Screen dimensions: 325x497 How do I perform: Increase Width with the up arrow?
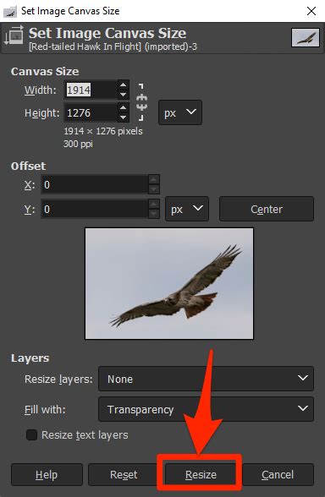coord(124,85)
